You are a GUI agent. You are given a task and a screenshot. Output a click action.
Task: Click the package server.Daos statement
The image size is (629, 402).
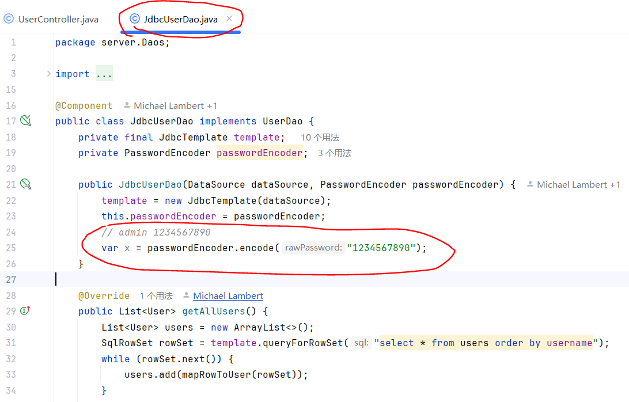113,43
